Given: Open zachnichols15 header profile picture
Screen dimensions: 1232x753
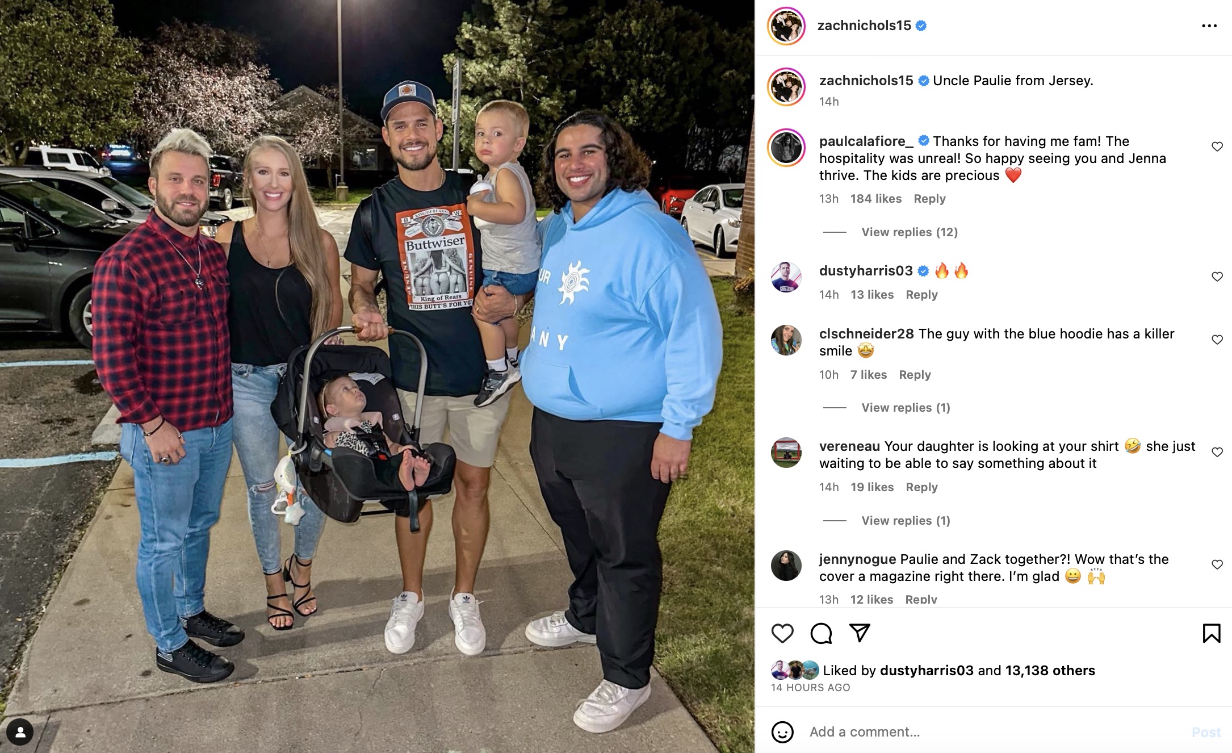Looking at the screenshot, I should coord(786,26).
